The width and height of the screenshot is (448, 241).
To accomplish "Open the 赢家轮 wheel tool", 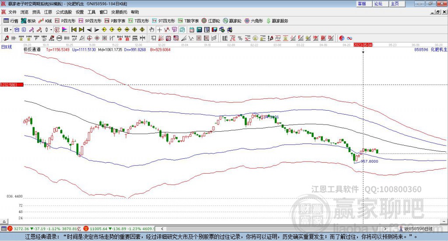I will [232, 21].
